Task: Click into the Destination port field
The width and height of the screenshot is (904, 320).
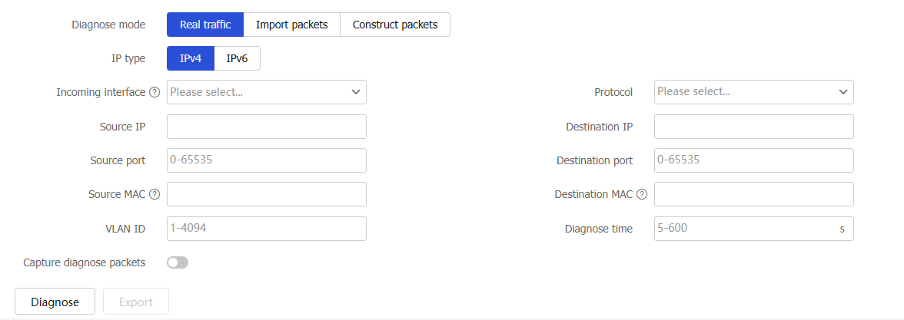Action: pyautogui.click(x=753, y=160)
